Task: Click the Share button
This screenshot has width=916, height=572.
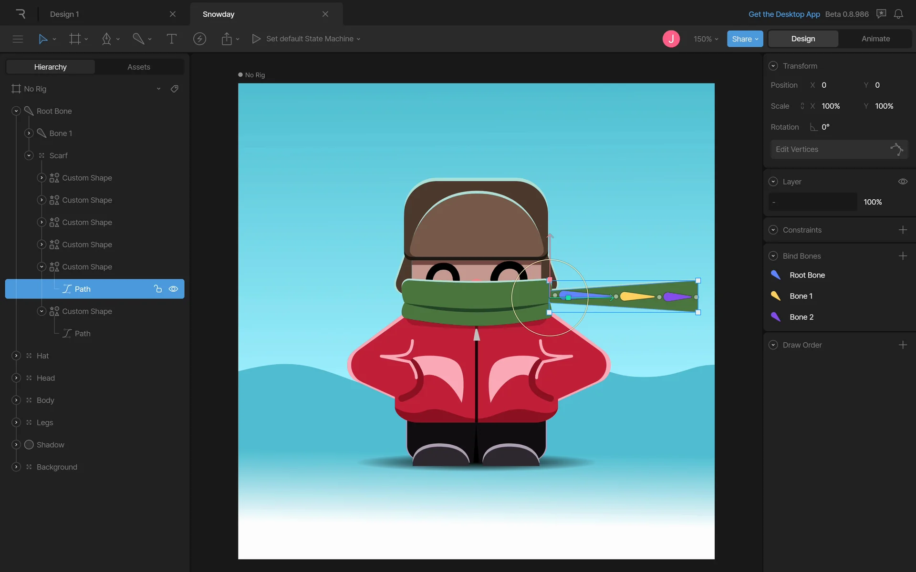Action: tap(744, 39)
